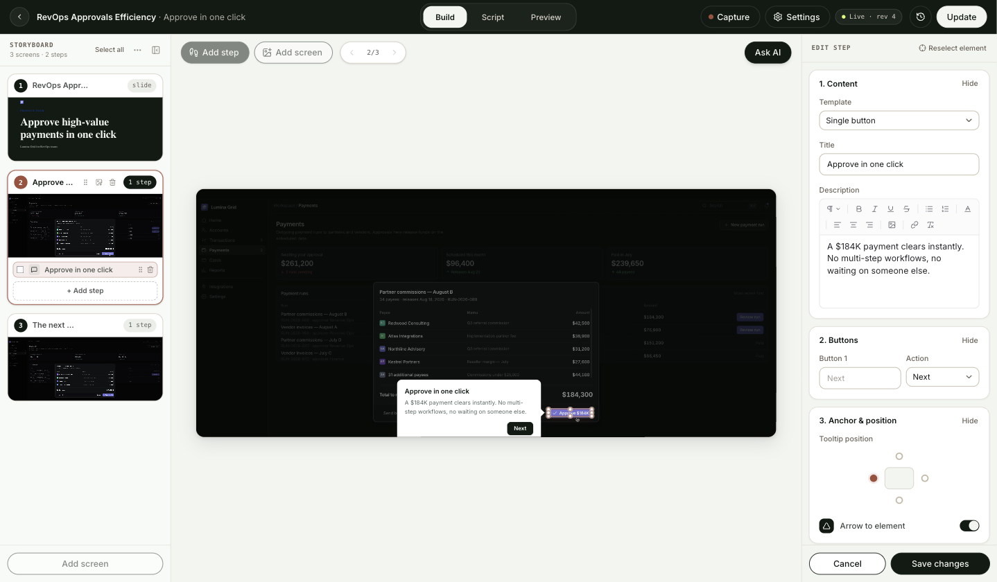Select the Build tab
The image size is (997, 582).
[x=445, y=17]
